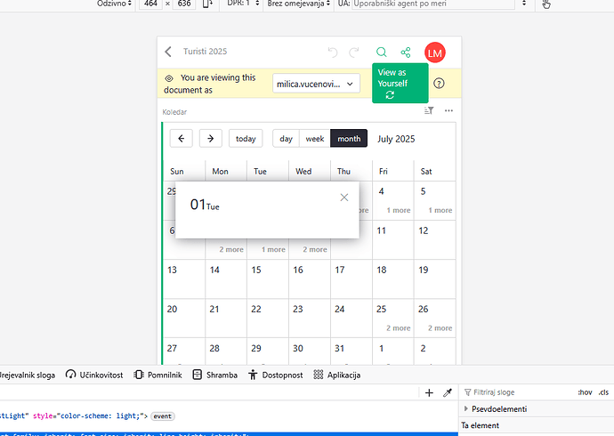The height and width of the screenshot is (436, 614).
Task: Click the viewport width field 464
Action: tap(150, 4)
